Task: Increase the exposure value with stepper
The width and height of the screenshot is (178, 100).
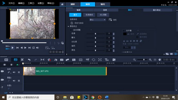Action: pyautogui.click(x=114, y=37)
